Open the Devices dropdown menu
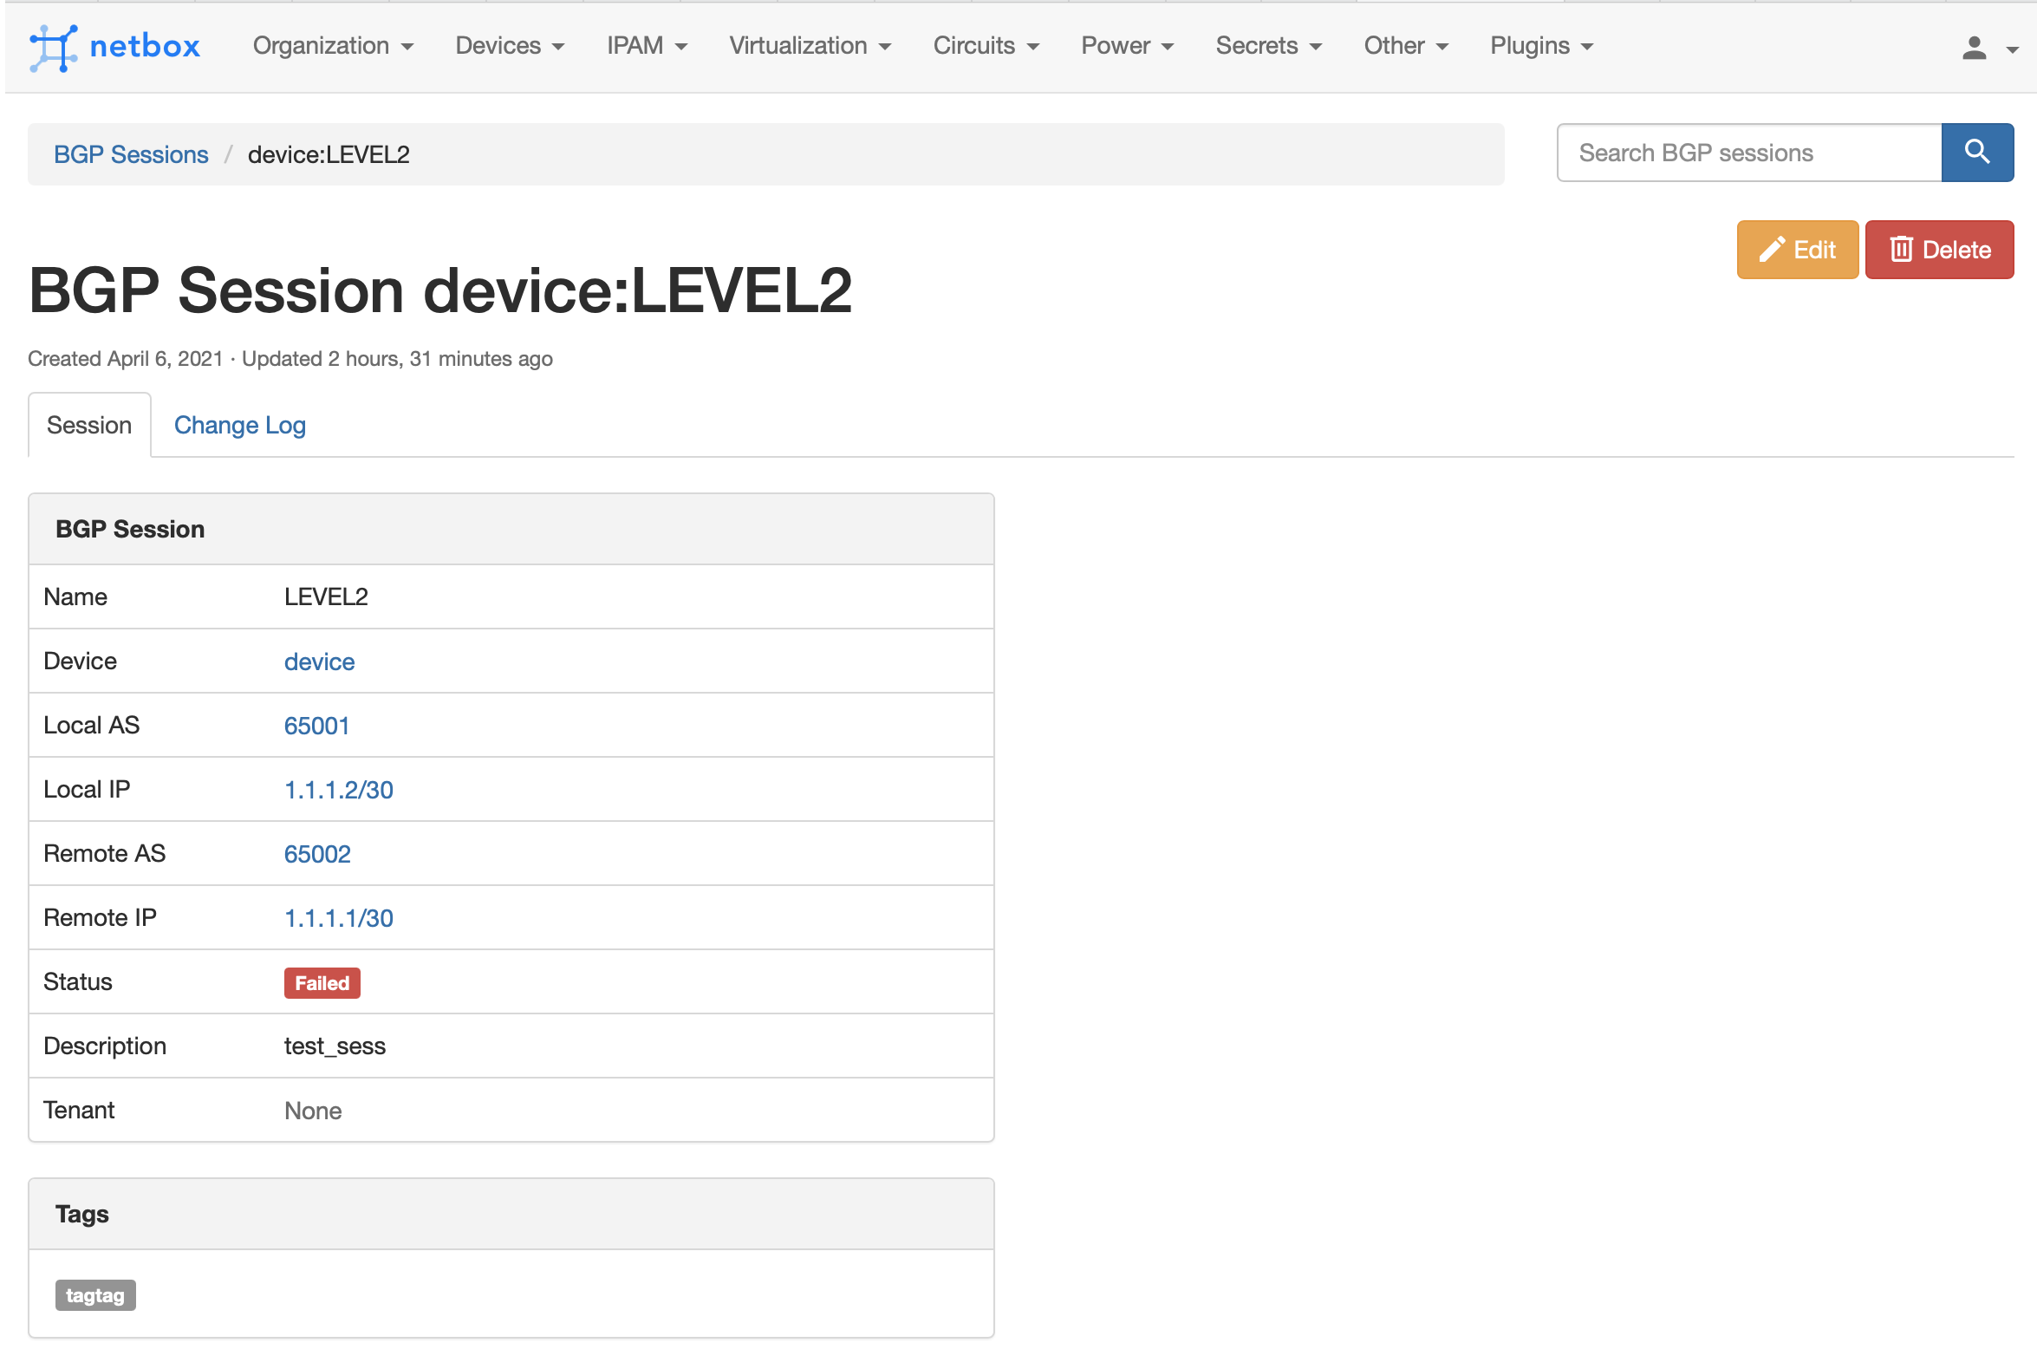 pyautogui.click(x=511, y=47)
